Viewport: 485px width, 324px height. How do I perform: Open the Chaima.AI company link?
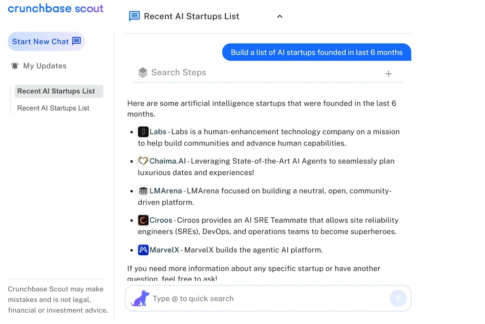168,161
